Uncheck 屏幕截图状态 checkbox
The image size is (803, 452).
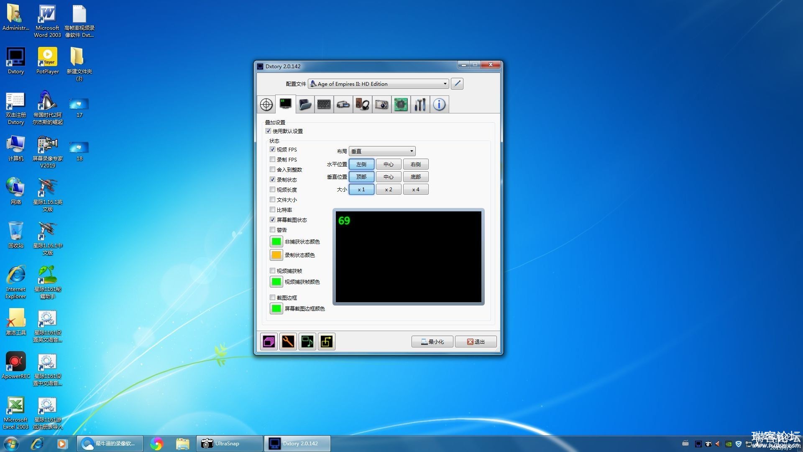273,220
